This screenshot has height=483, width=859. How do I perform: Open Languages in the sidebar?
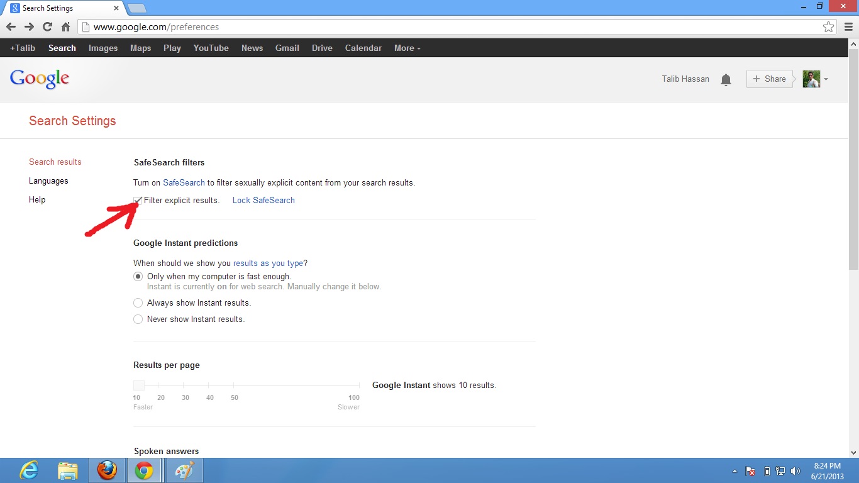tap(48, 180)
